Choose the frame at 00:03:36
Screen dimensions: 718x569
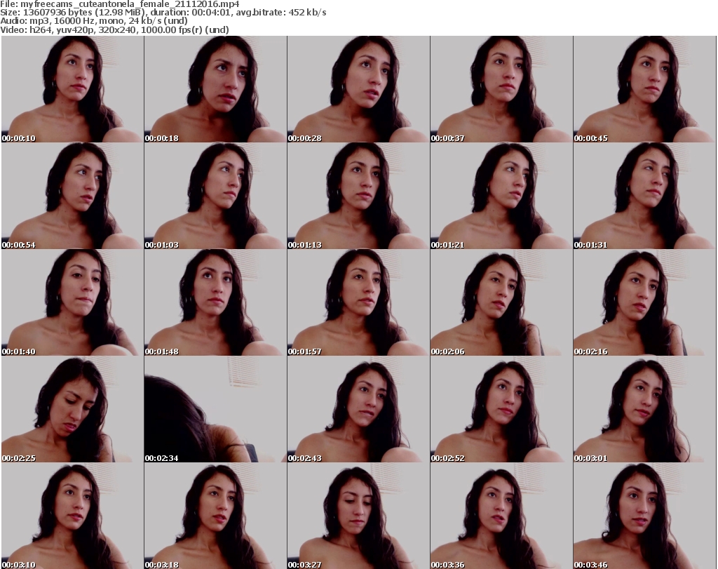coord(501,516)
